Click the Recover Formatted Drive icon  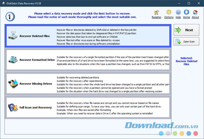click(x=13, y=60)
